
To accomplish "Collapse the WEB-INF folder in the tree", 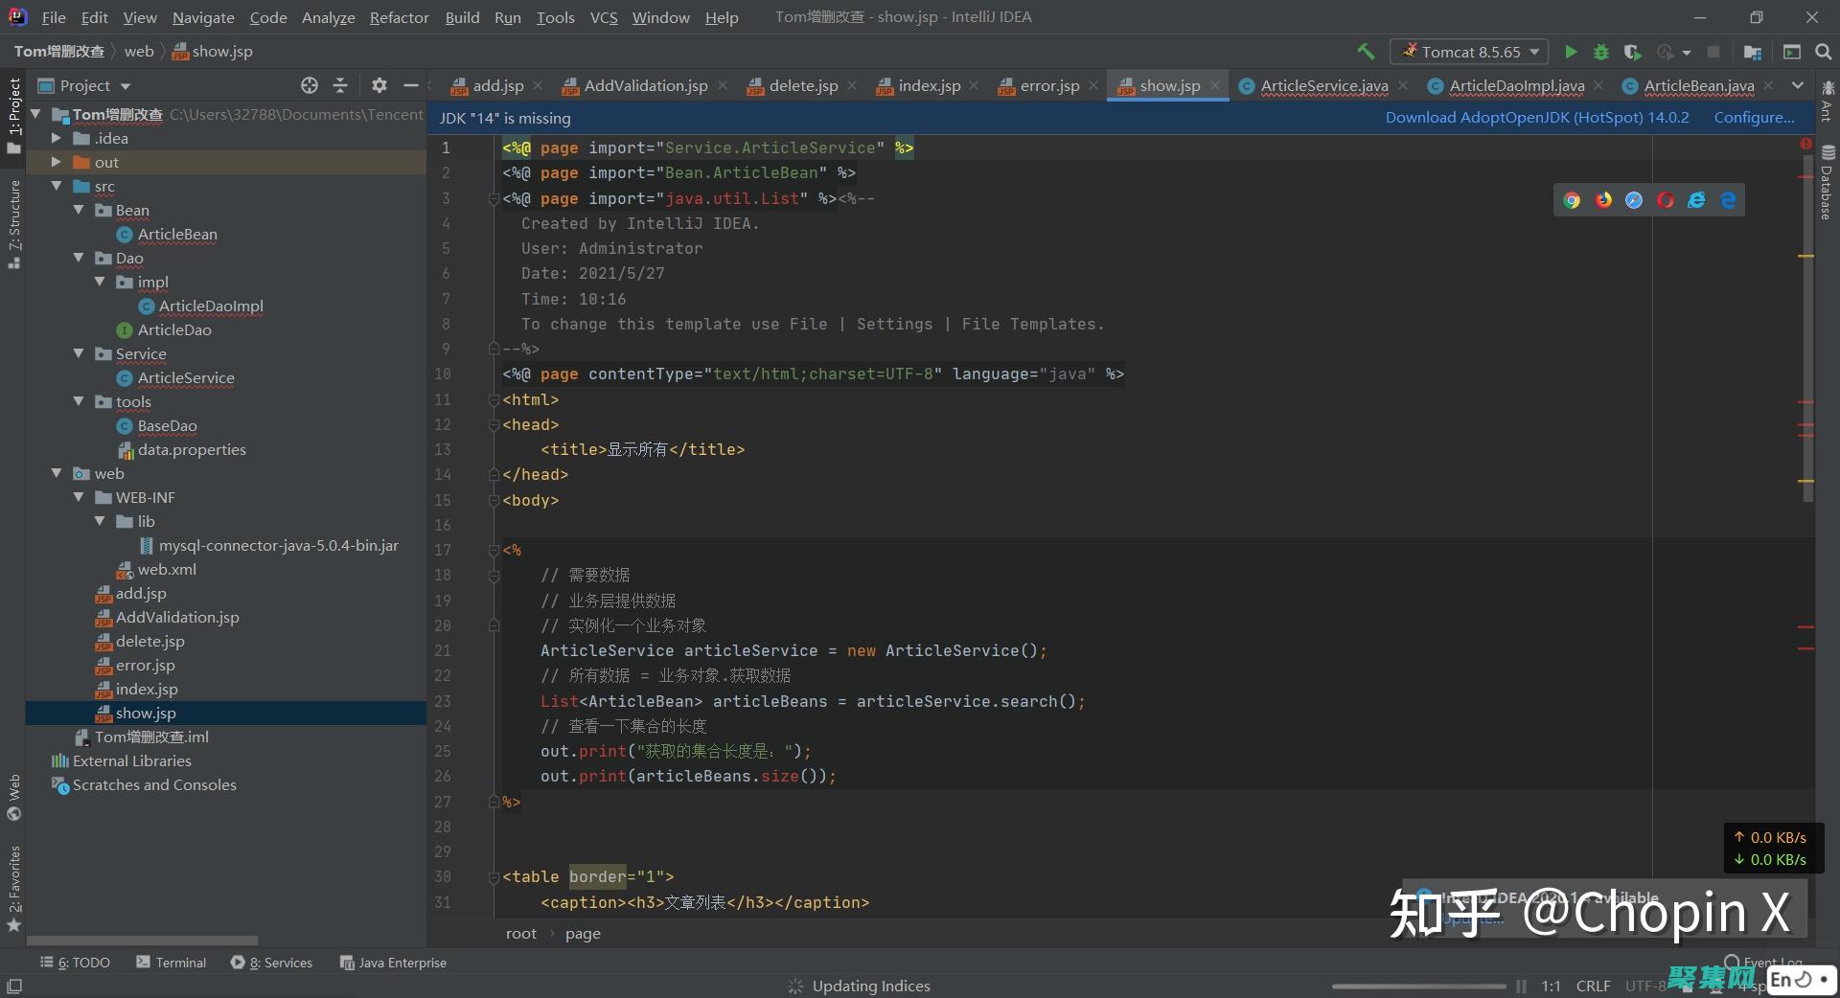I will [79, 497].
